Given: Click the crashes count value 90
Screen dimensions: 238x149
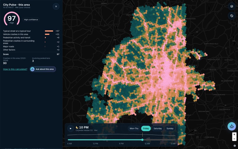Looking at the screenshot, I should tap(5, 63).
